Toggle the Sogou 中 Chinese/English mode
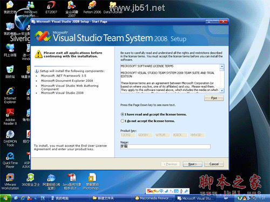 point(161,191)
